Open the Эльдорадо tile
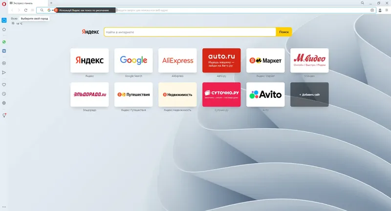The width and height of the screenshot is (391, 211). (x=89, y=95)
